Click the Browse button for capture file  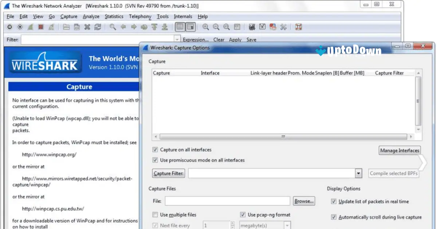[304, 201]
